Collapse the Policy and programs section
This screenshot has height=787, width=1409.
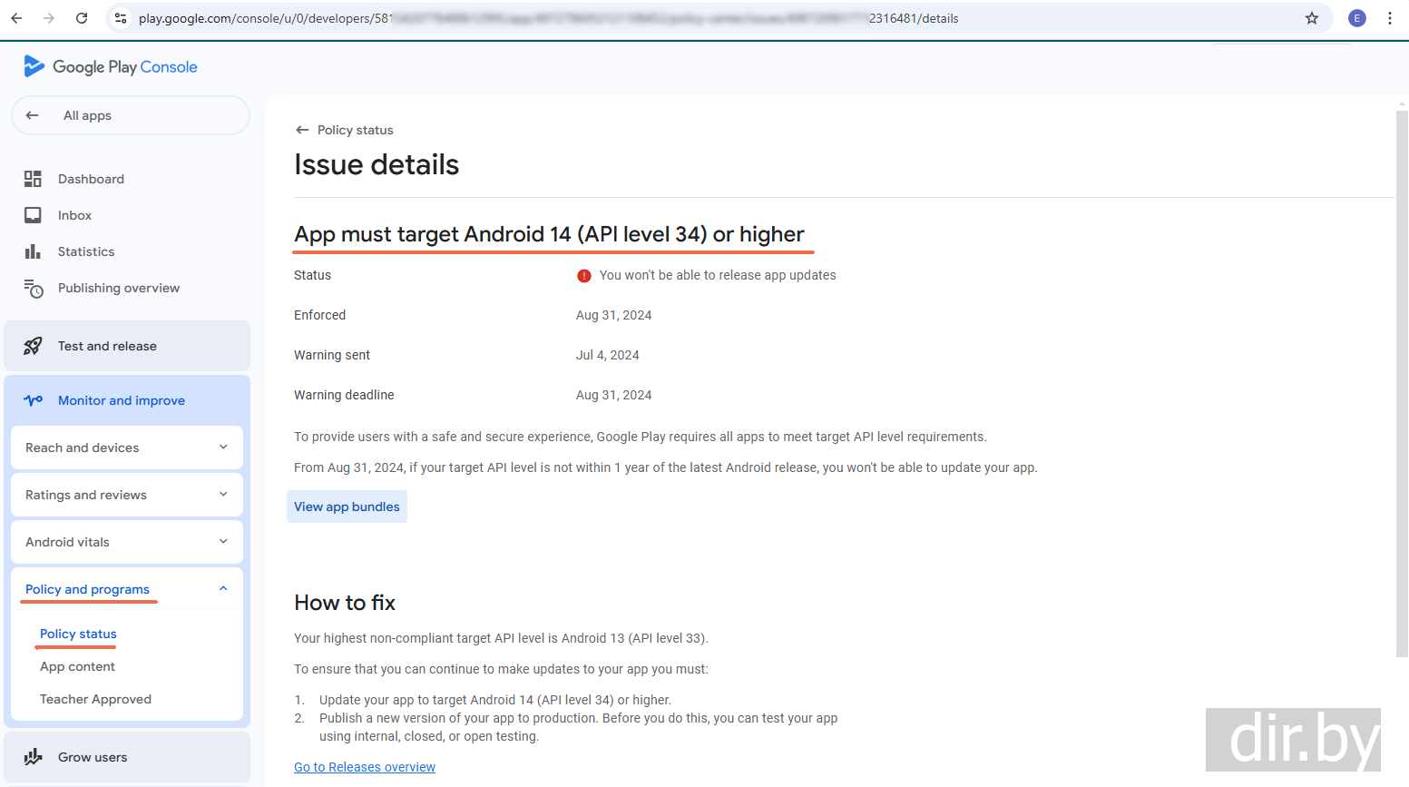[223, 588]
